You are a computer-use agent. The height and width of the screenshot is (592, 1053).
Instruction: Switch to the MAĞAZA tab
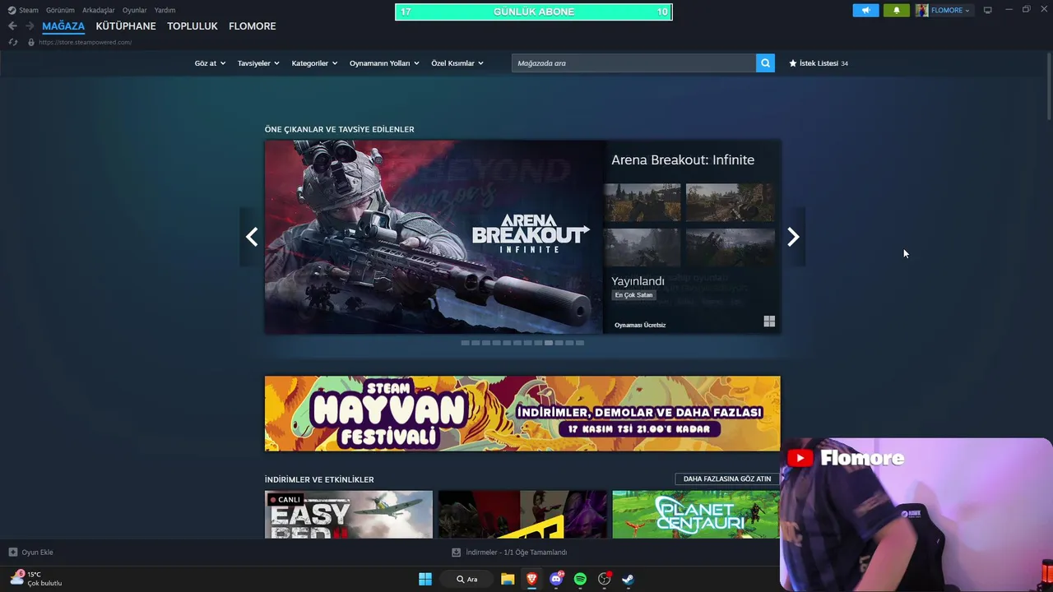click(x=63, y=26)
